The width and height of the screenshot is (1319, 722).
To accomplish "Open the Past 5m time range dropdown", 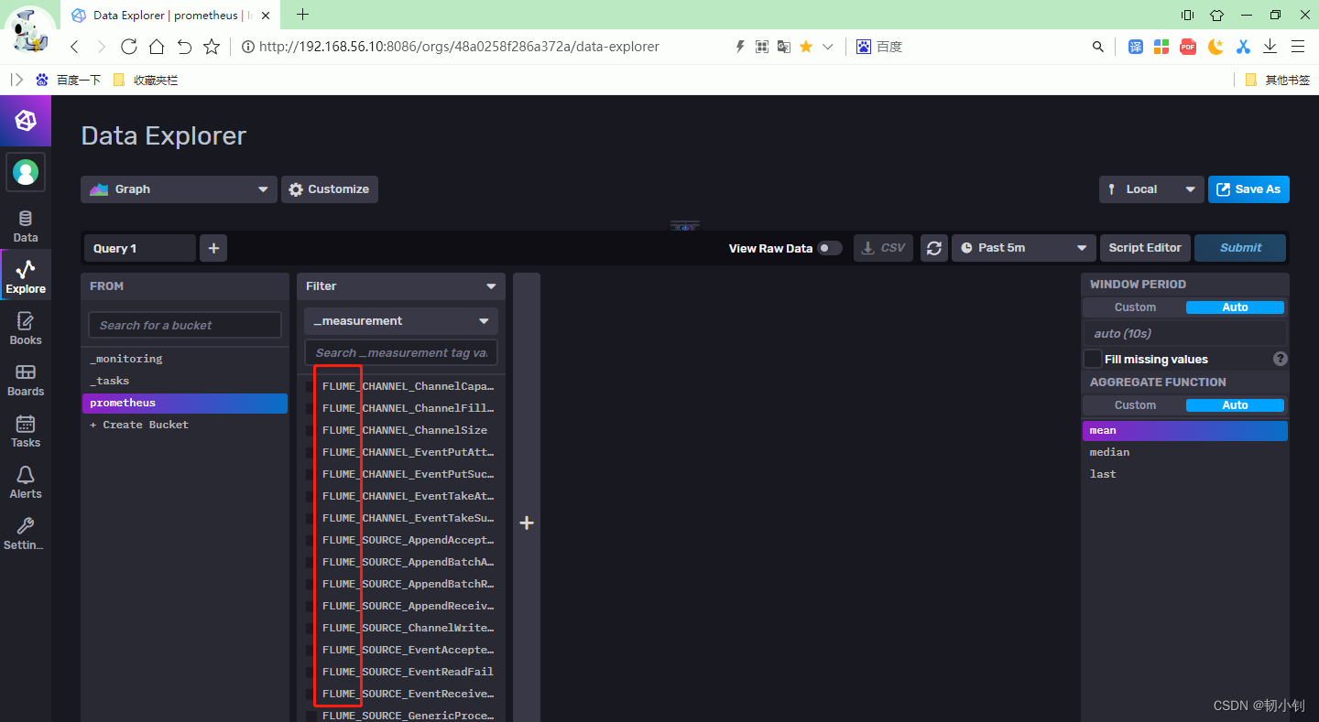I will point(1024,248).
